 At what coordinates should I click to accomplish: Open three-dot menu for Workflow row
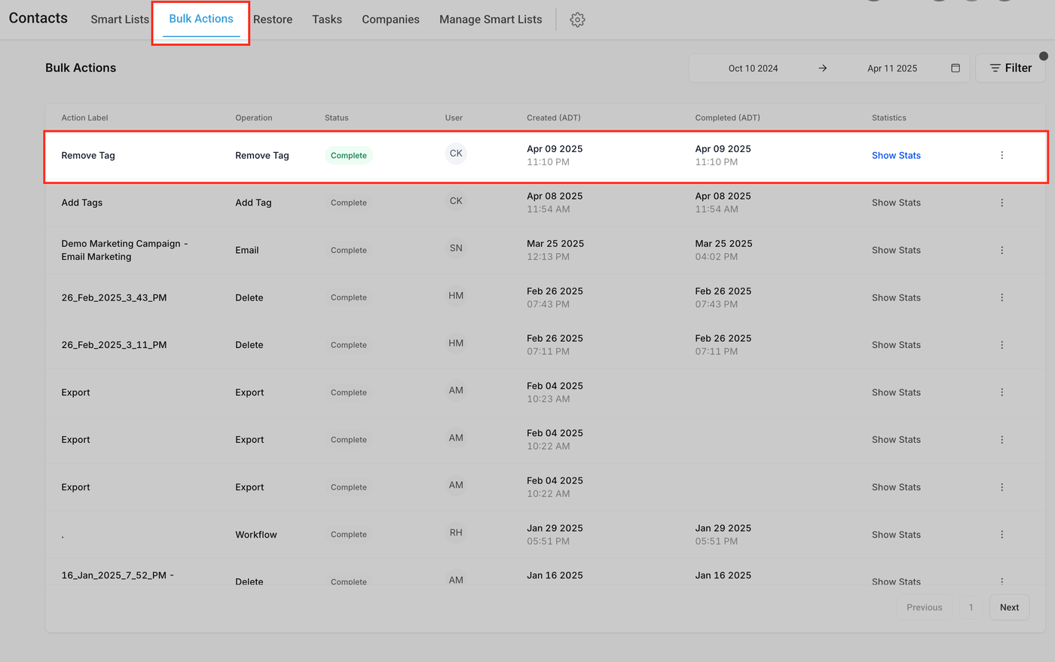click(x=1001, y=535)
